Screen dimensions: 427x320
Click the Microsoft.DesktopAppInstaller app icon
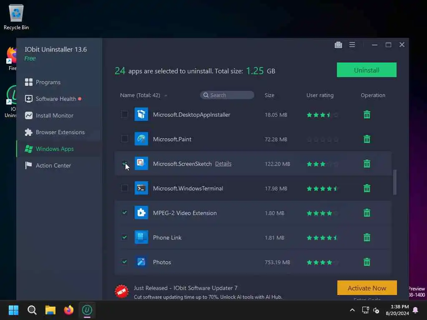pos(141,114)
